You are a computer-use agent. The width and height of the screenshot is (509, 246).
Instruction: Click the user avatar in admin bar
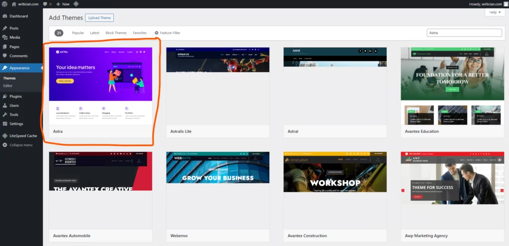506,4
